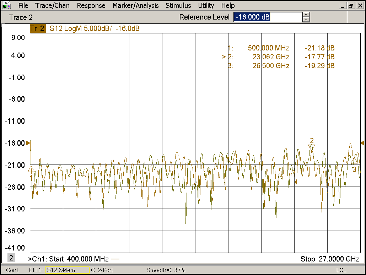Select the Tr 2 trace label

(38, 28)
